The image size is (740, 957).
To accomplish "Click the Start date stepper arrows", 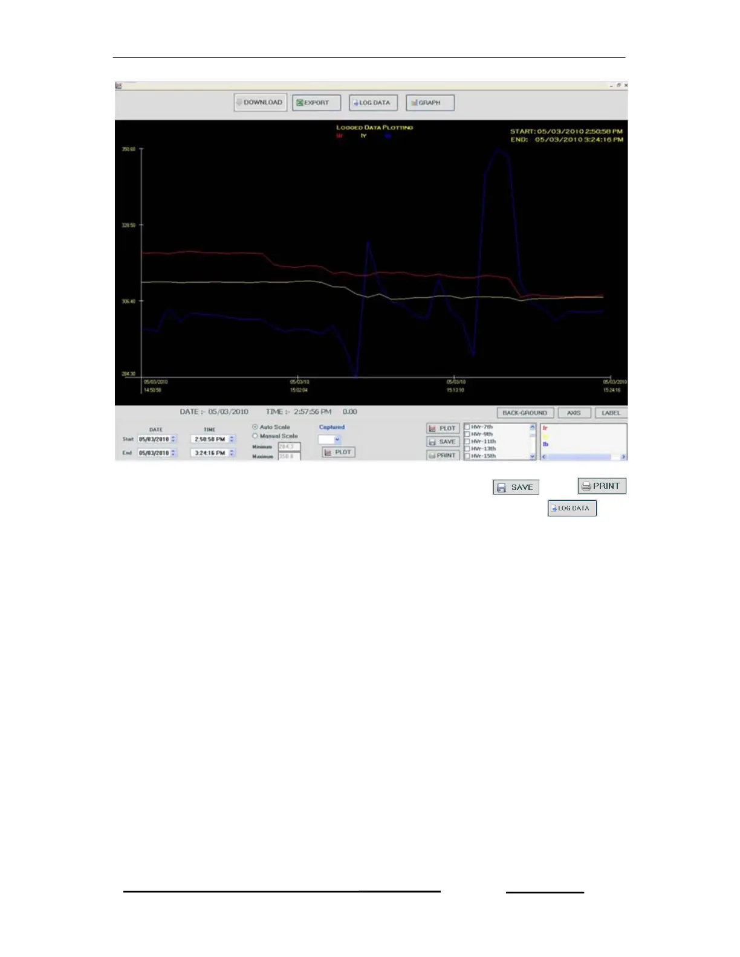I will click(174, 439).
